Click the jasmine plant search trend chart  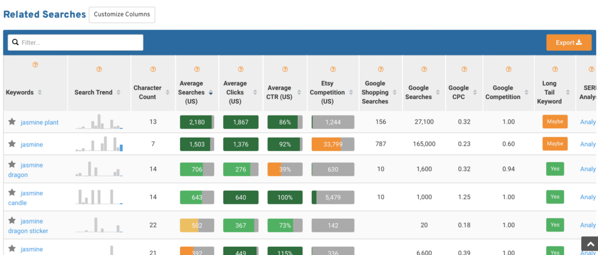point(99,121)
